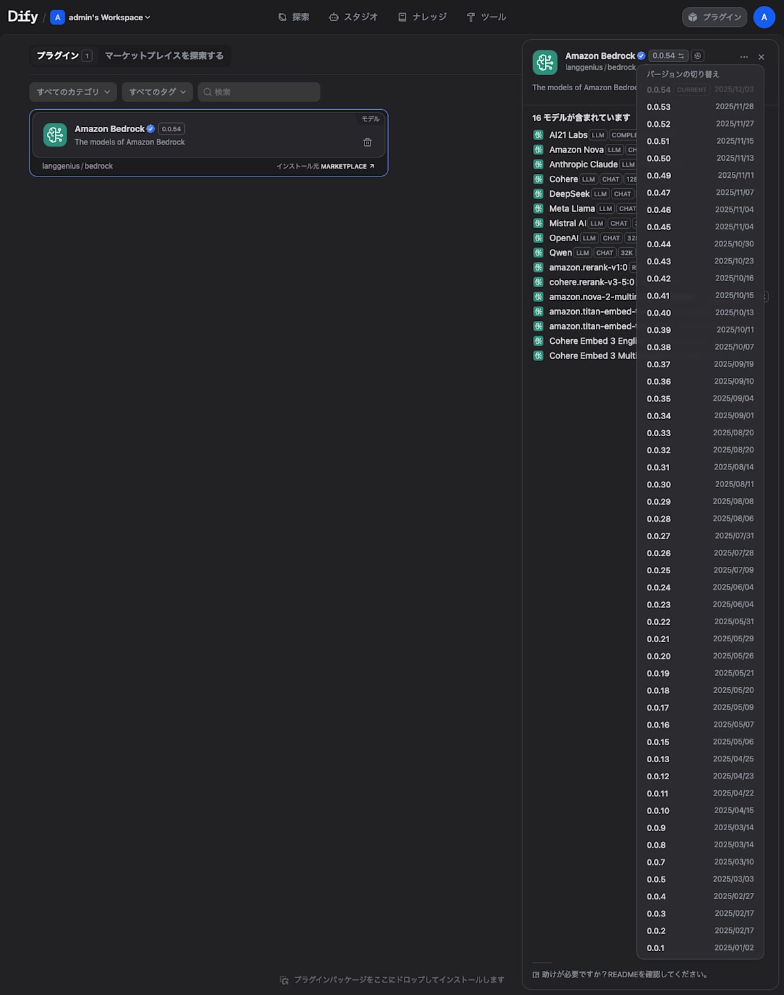Viewport: 784px width, 995px height.
Task: Pick version 0.0.3
Action: click(x=700, y=913)
